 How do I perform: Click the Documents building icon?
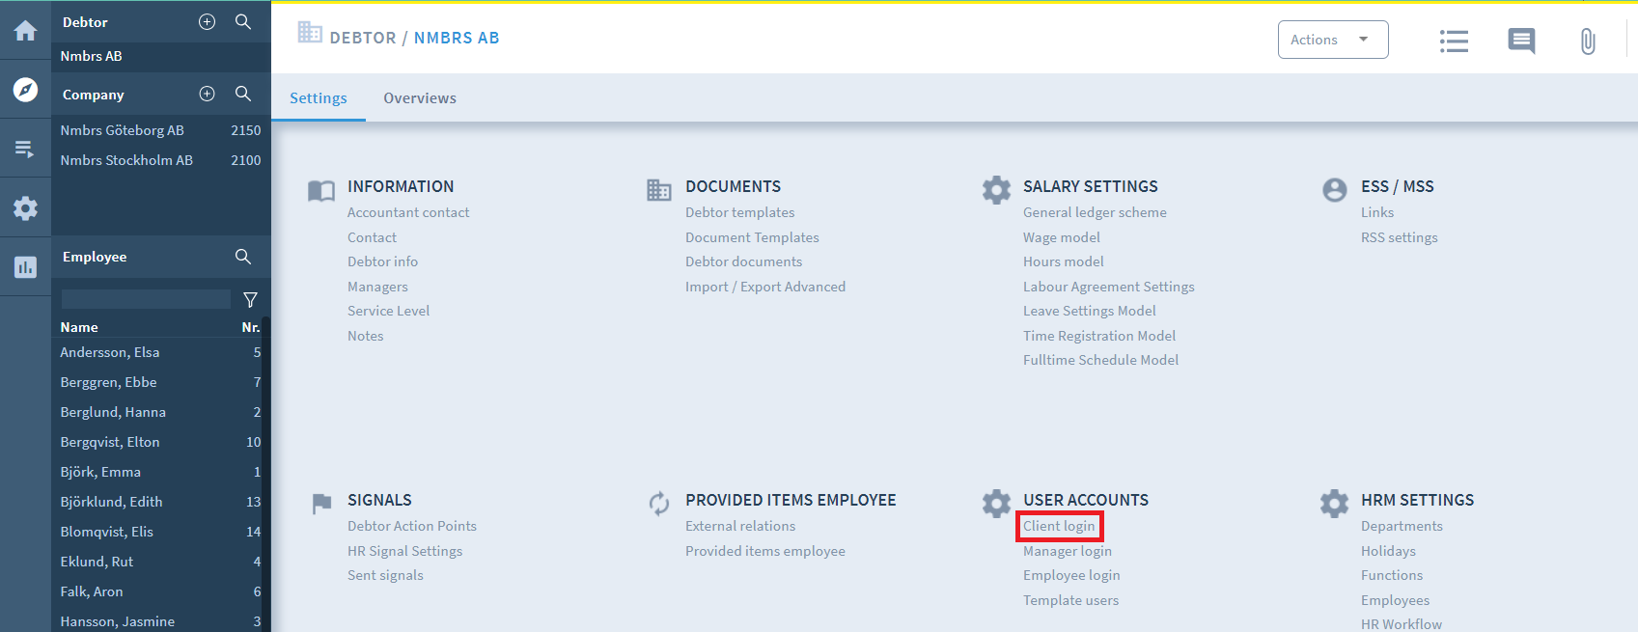coord(659,190)
